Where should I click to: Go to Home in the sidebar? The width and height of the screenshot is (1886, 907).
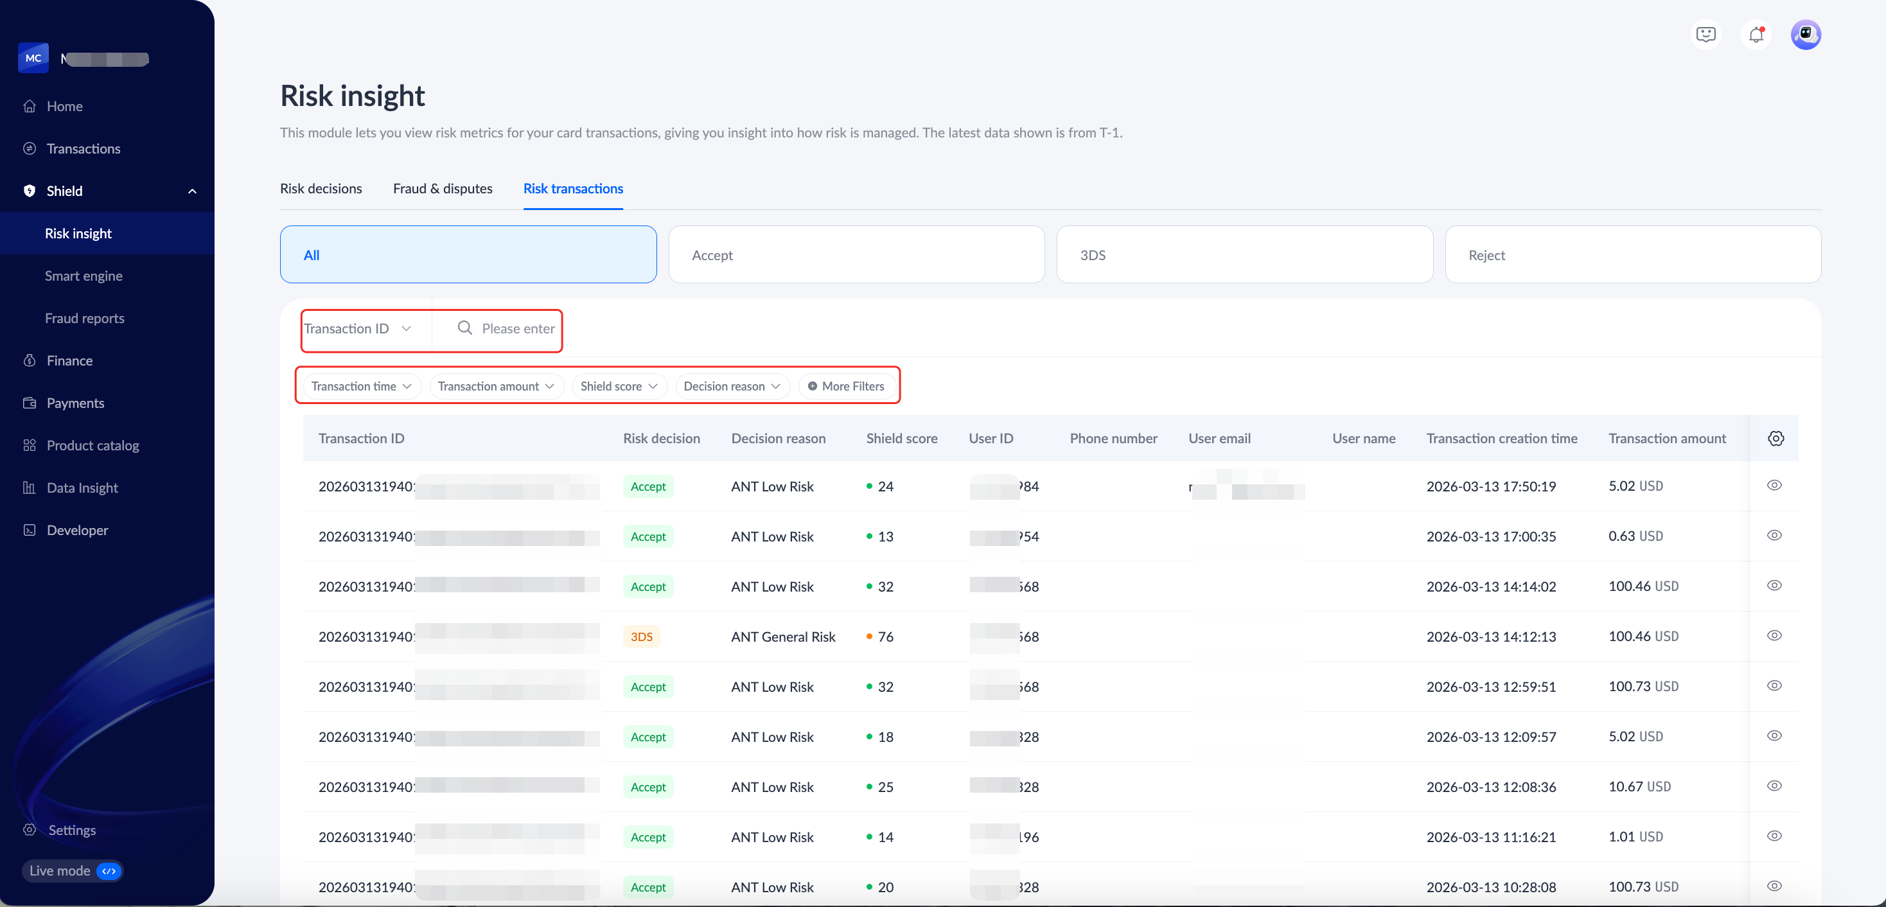(x=64, y=106)
